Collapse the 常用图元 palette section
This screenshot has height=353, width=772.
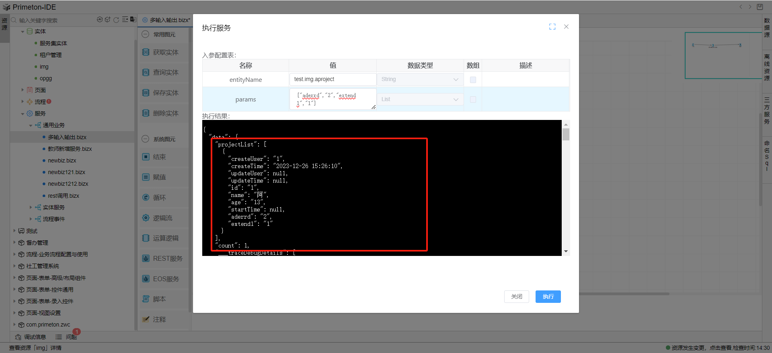(146, 34)
